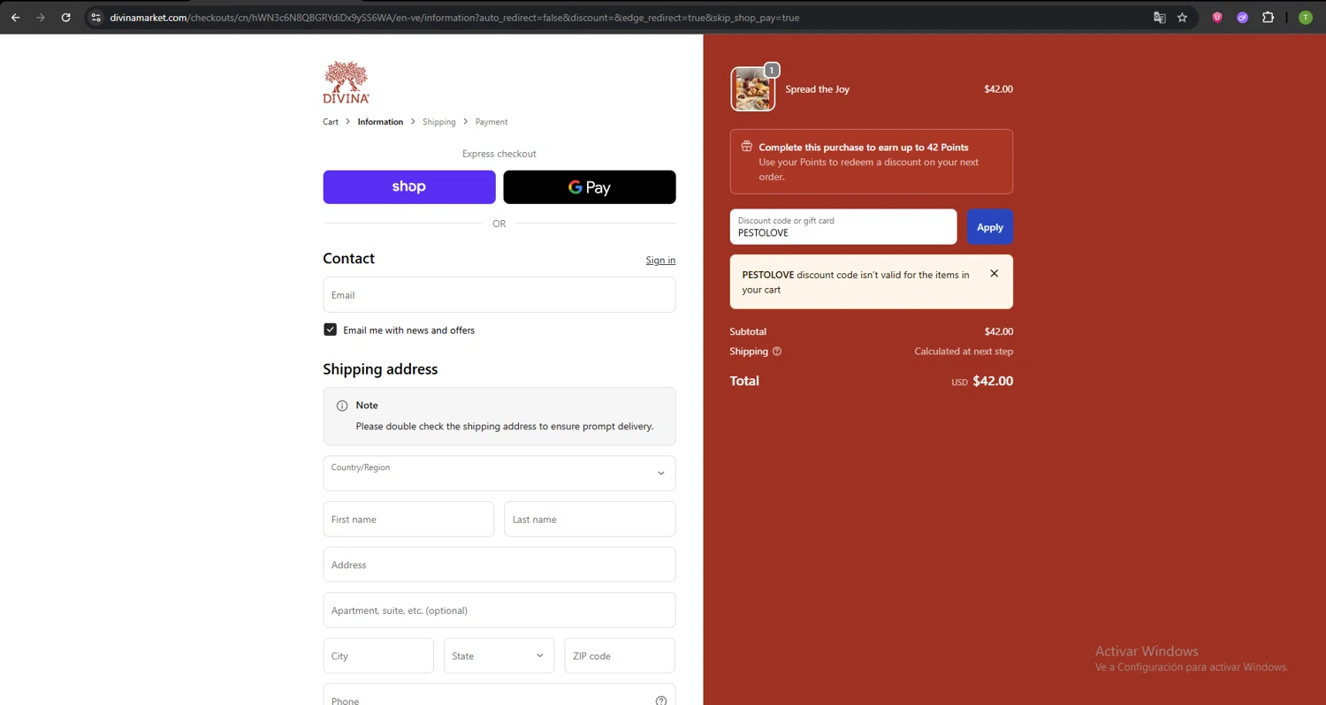Open the Extensions puzzle icon
The image size is (1326, 705).
click(x=1268, y=17)
